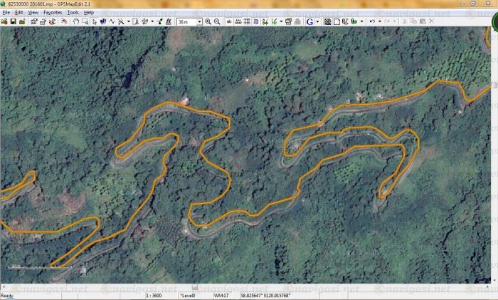This screenshot has width=498, height=300.
Task: Expand the Google maps dropdown arrow
Action: click(317, 21)
